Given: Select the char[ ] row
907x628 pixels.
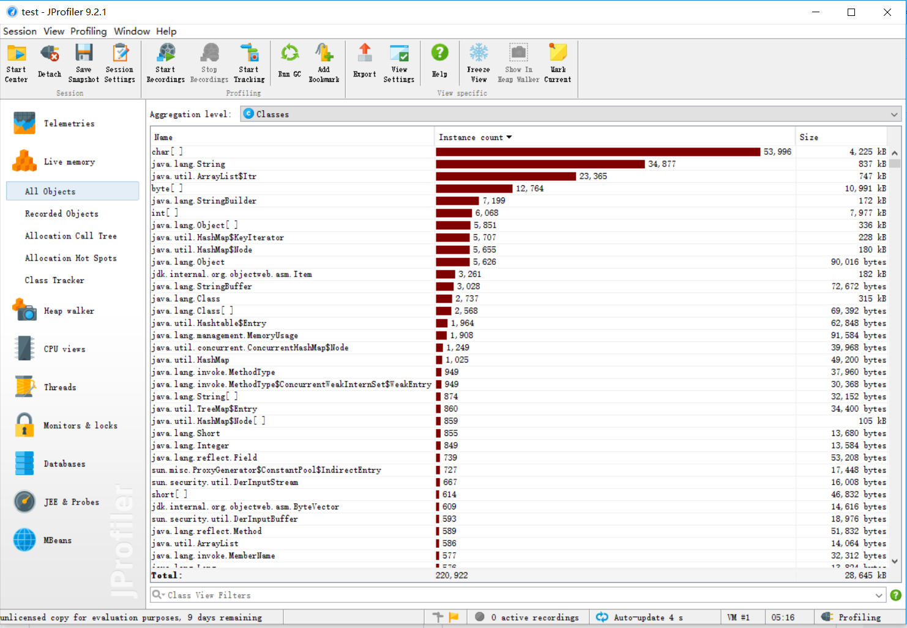Looking at the screenshot, I should click(519, 152).
